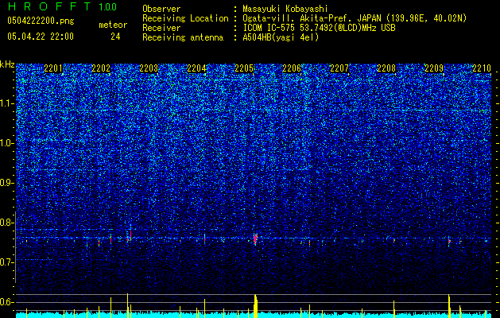The image size is (500, 318).
Task: Select the file name 0504222200.png
Action: [x=41, y=21]
